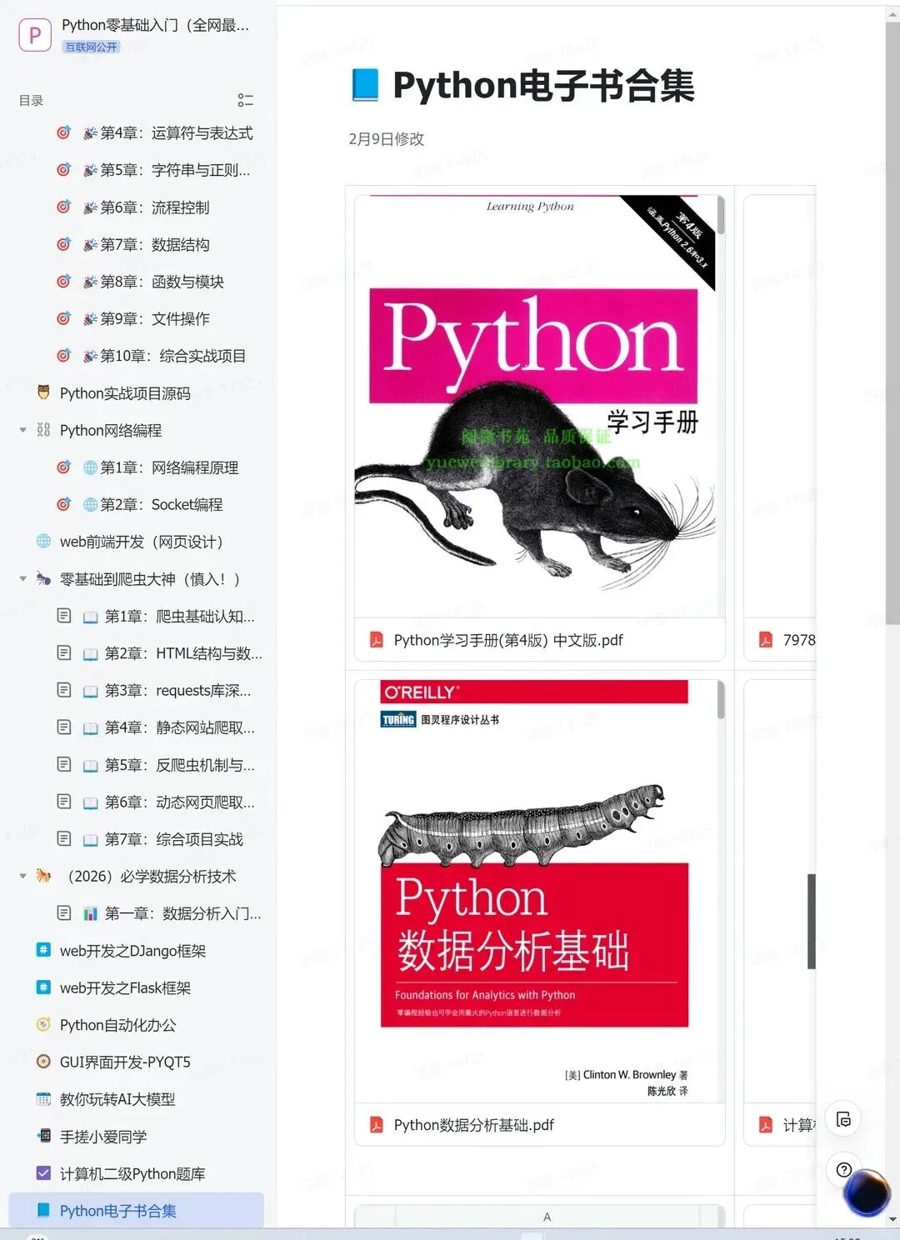
Task: Open 第4章：运算符与表达式 in the sidebar
Action: pos(177,133)
